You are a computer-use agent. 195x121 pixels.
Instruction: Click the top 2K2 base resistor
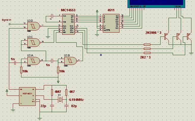[x=147, y=44]
